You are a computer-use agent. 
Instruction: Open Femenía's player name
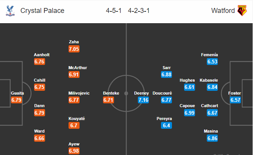(209, 55)
